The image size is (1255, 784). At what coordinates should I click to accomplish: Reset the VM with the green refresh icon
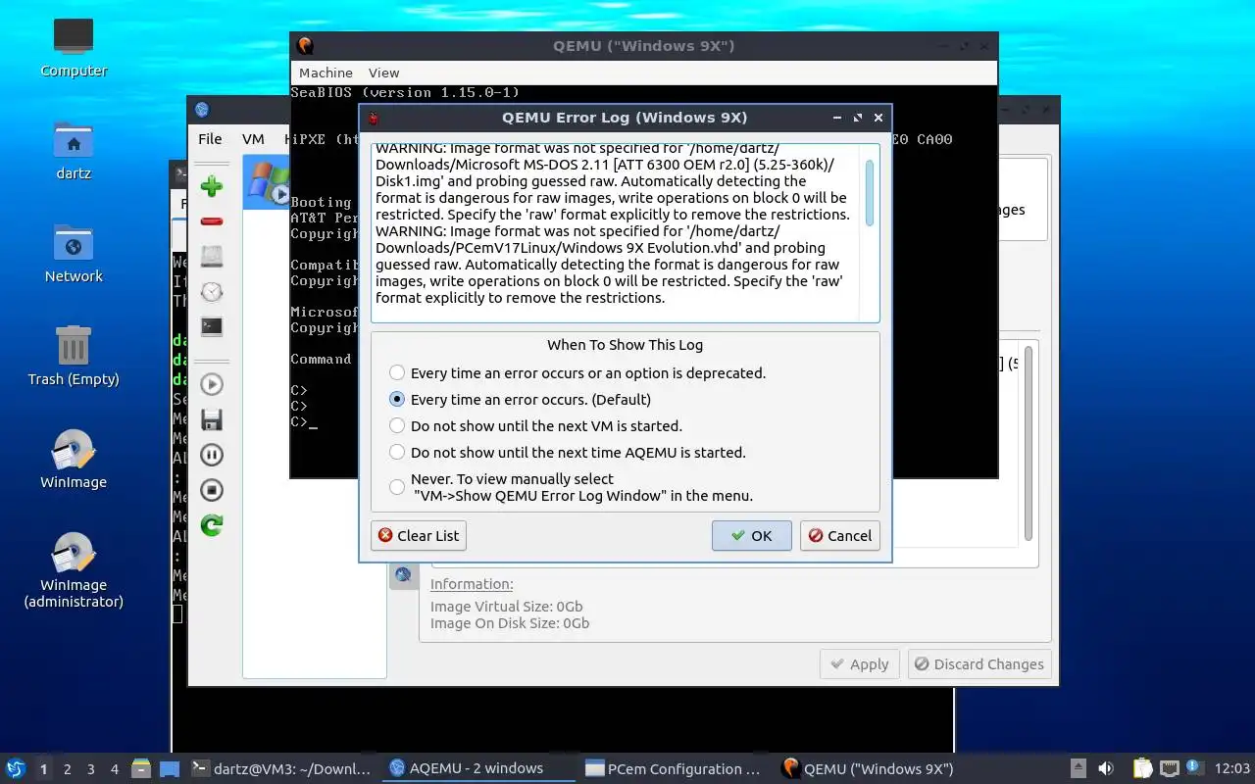(212, 525)
